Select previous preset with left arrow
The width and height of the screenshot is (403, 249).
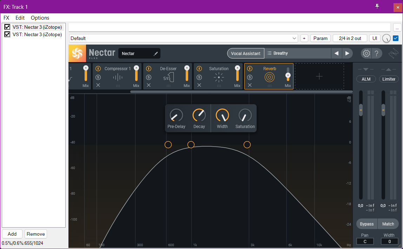pyautogui.click(x=336, y=53)
